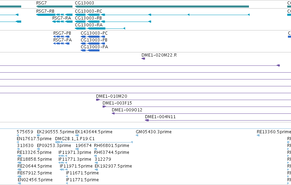Select the RH63744.5prime EST

pos(111,152)
